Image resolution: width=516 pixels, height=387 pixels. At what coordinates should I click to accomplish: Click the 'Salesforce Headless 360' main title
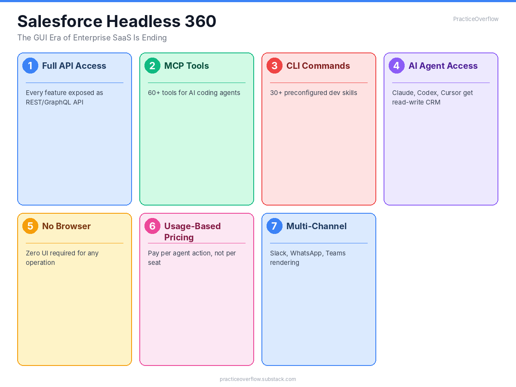(117, 21)
